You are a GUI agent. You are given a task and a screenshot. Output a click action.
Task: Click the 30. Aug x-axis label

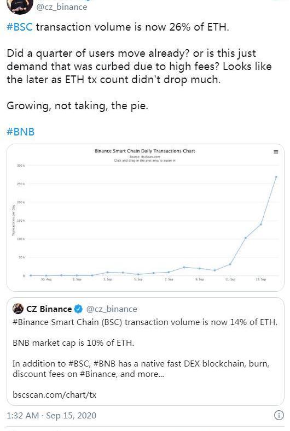46,279
